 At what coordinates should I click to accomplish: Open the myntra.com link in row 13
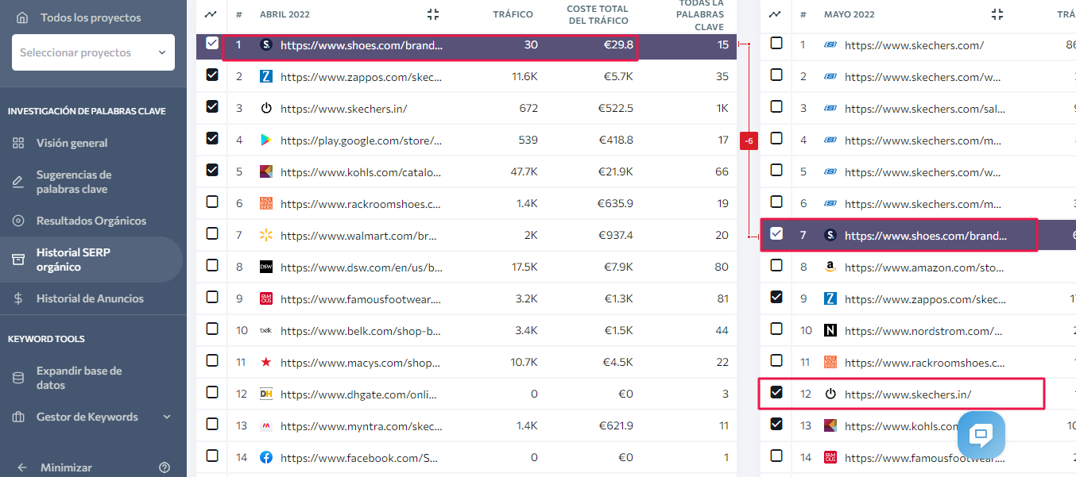362,426
